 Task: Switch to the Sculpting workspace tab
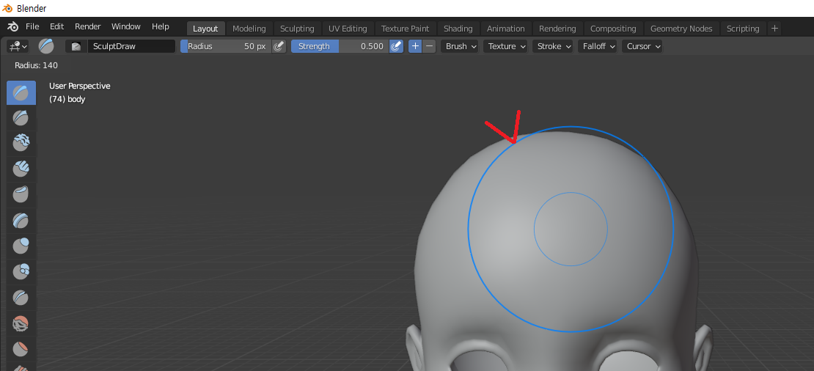pyautogui.click(x=297, y=29)
